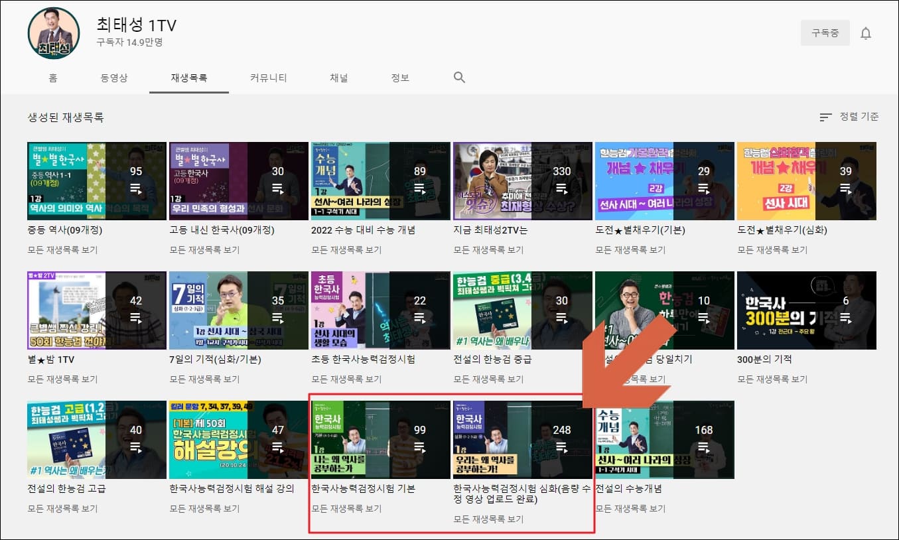Click the 300분의 기적 title link
This screenshot has width=899, height=540.
tap(764, 360)
